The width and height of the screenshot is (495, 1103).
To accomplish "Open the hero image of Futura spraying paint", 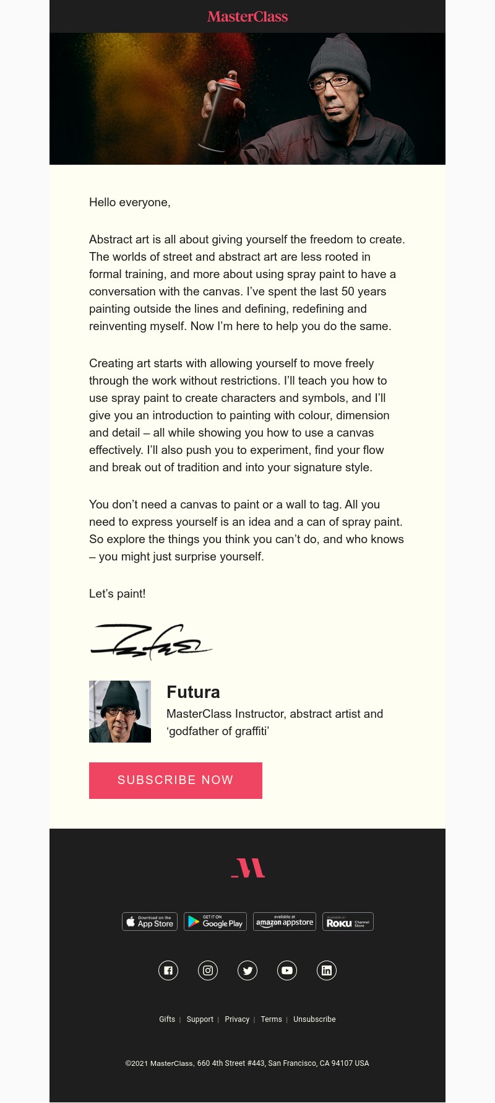I will coord(247,99).
